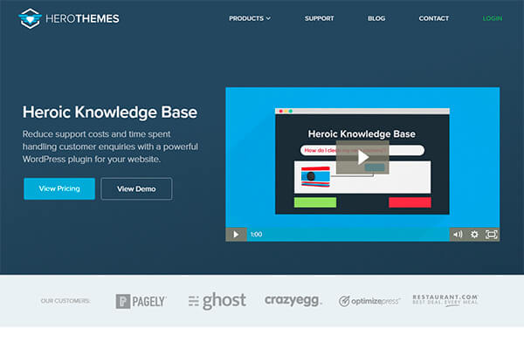Click the Pagely customer logo
This screenshot has width=524, height=355.
pyautogui.click(x=141, y=301)
